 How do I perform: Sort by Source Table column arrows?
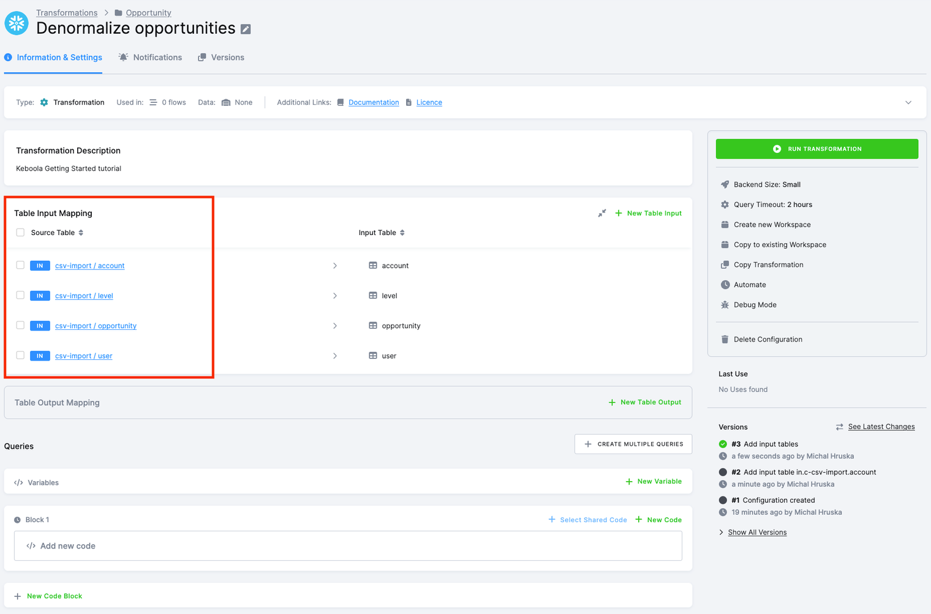pos(81,233)
